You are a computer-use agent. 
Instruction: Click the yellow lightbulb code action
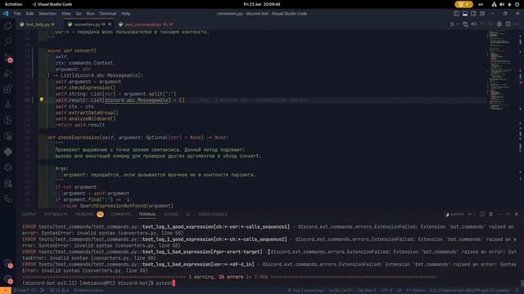click(x=42, y=100)
